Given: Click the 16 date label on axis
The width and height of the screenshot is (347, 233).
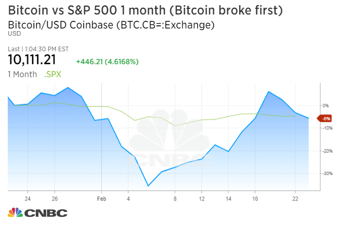Looking at the screenshot, I should coord(255,198).
